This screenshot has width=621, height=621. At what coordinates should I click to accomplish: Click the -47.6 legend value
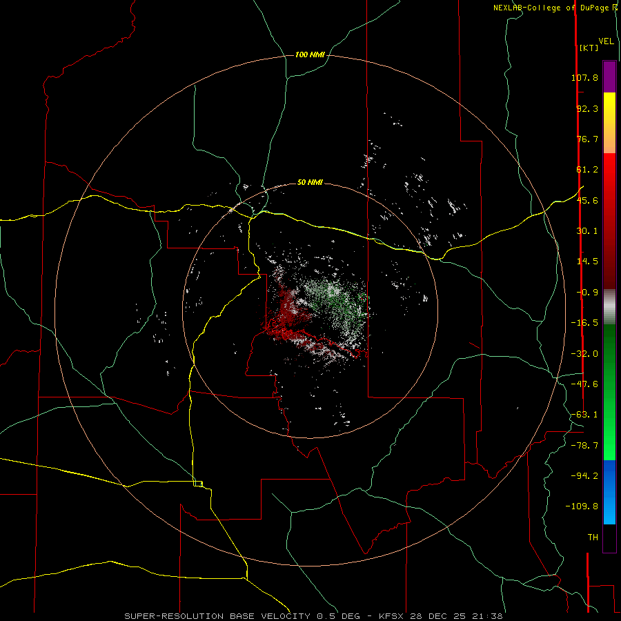click(x=584, y=384)
